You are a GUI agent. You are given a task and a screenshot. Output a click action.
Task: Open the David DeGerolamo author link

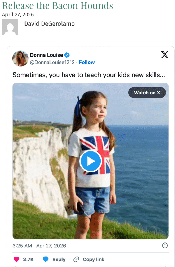tap(49, 24)
